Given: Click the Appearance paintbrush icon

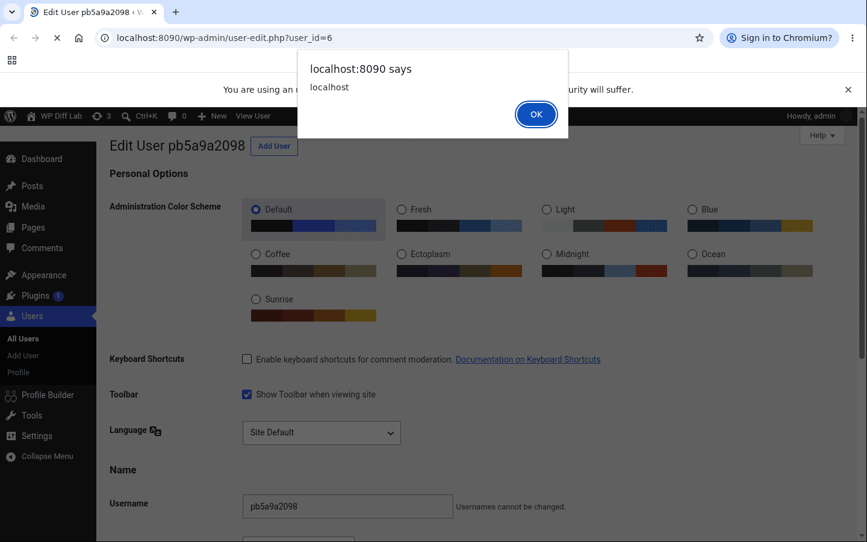Looking at the screenshot, I should (x=11, y=275).
